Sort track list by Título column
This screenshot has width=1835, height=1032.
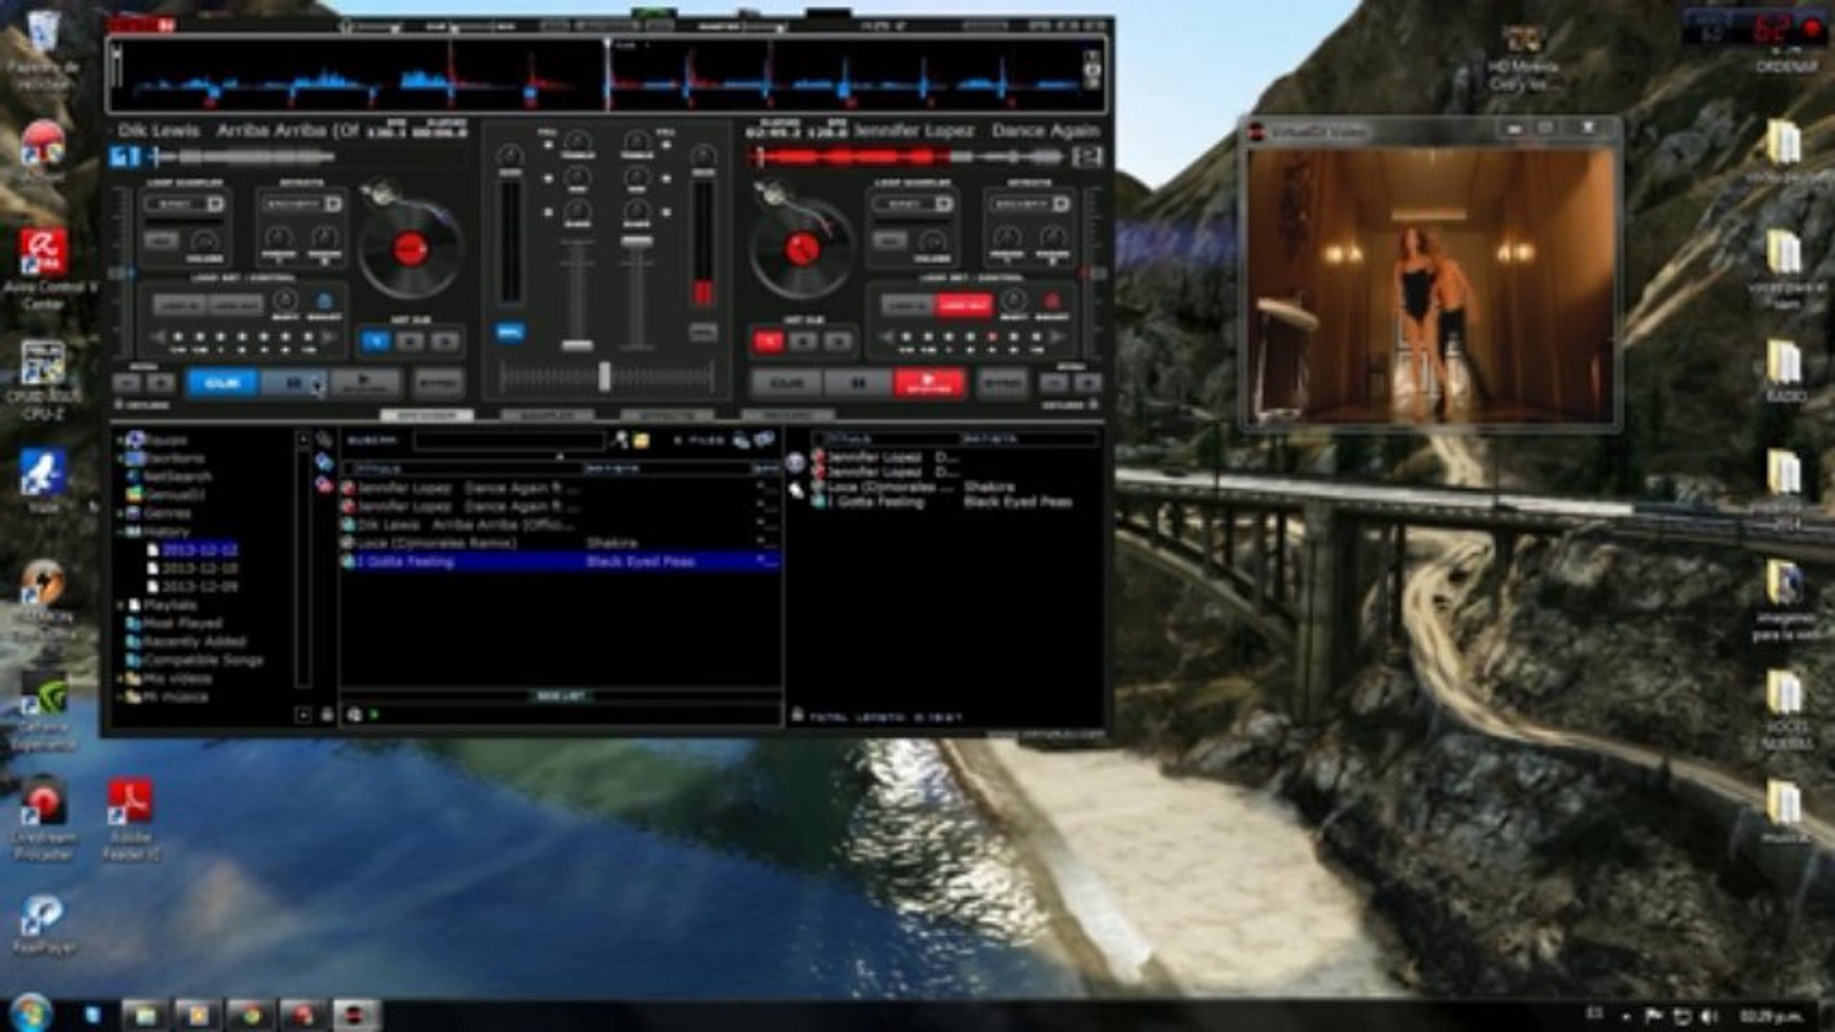tap(463, 468)
